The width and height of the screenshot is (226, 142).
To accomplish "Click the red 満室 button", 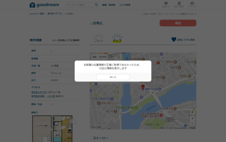I will click(x=178, y=23).
